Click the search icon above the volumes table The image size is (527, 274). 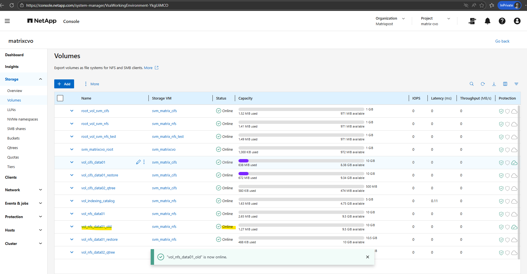(471, 84)
